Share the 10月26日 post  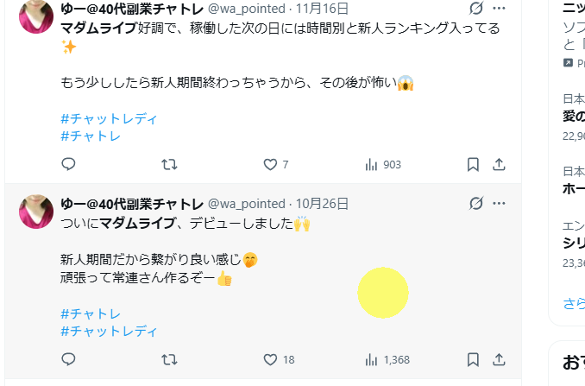[x=499, y=359]
